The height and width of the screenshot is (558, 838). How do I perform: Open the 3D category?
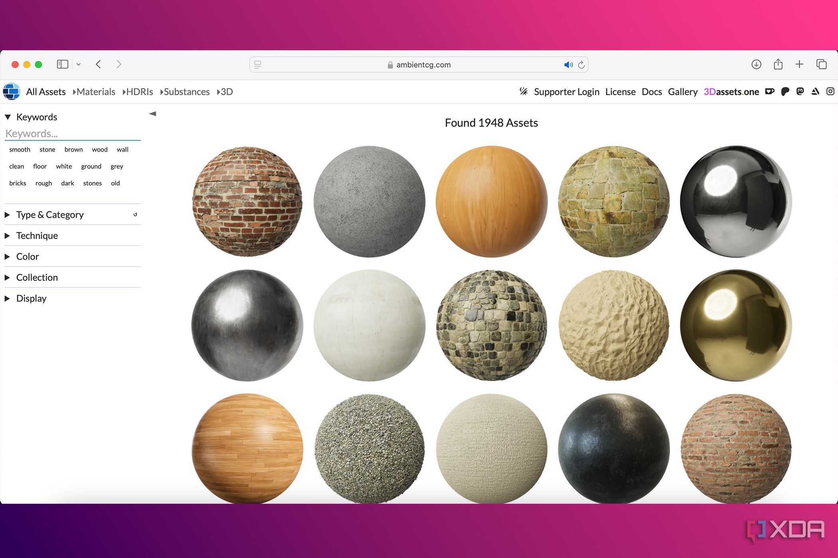pos(225,92)
